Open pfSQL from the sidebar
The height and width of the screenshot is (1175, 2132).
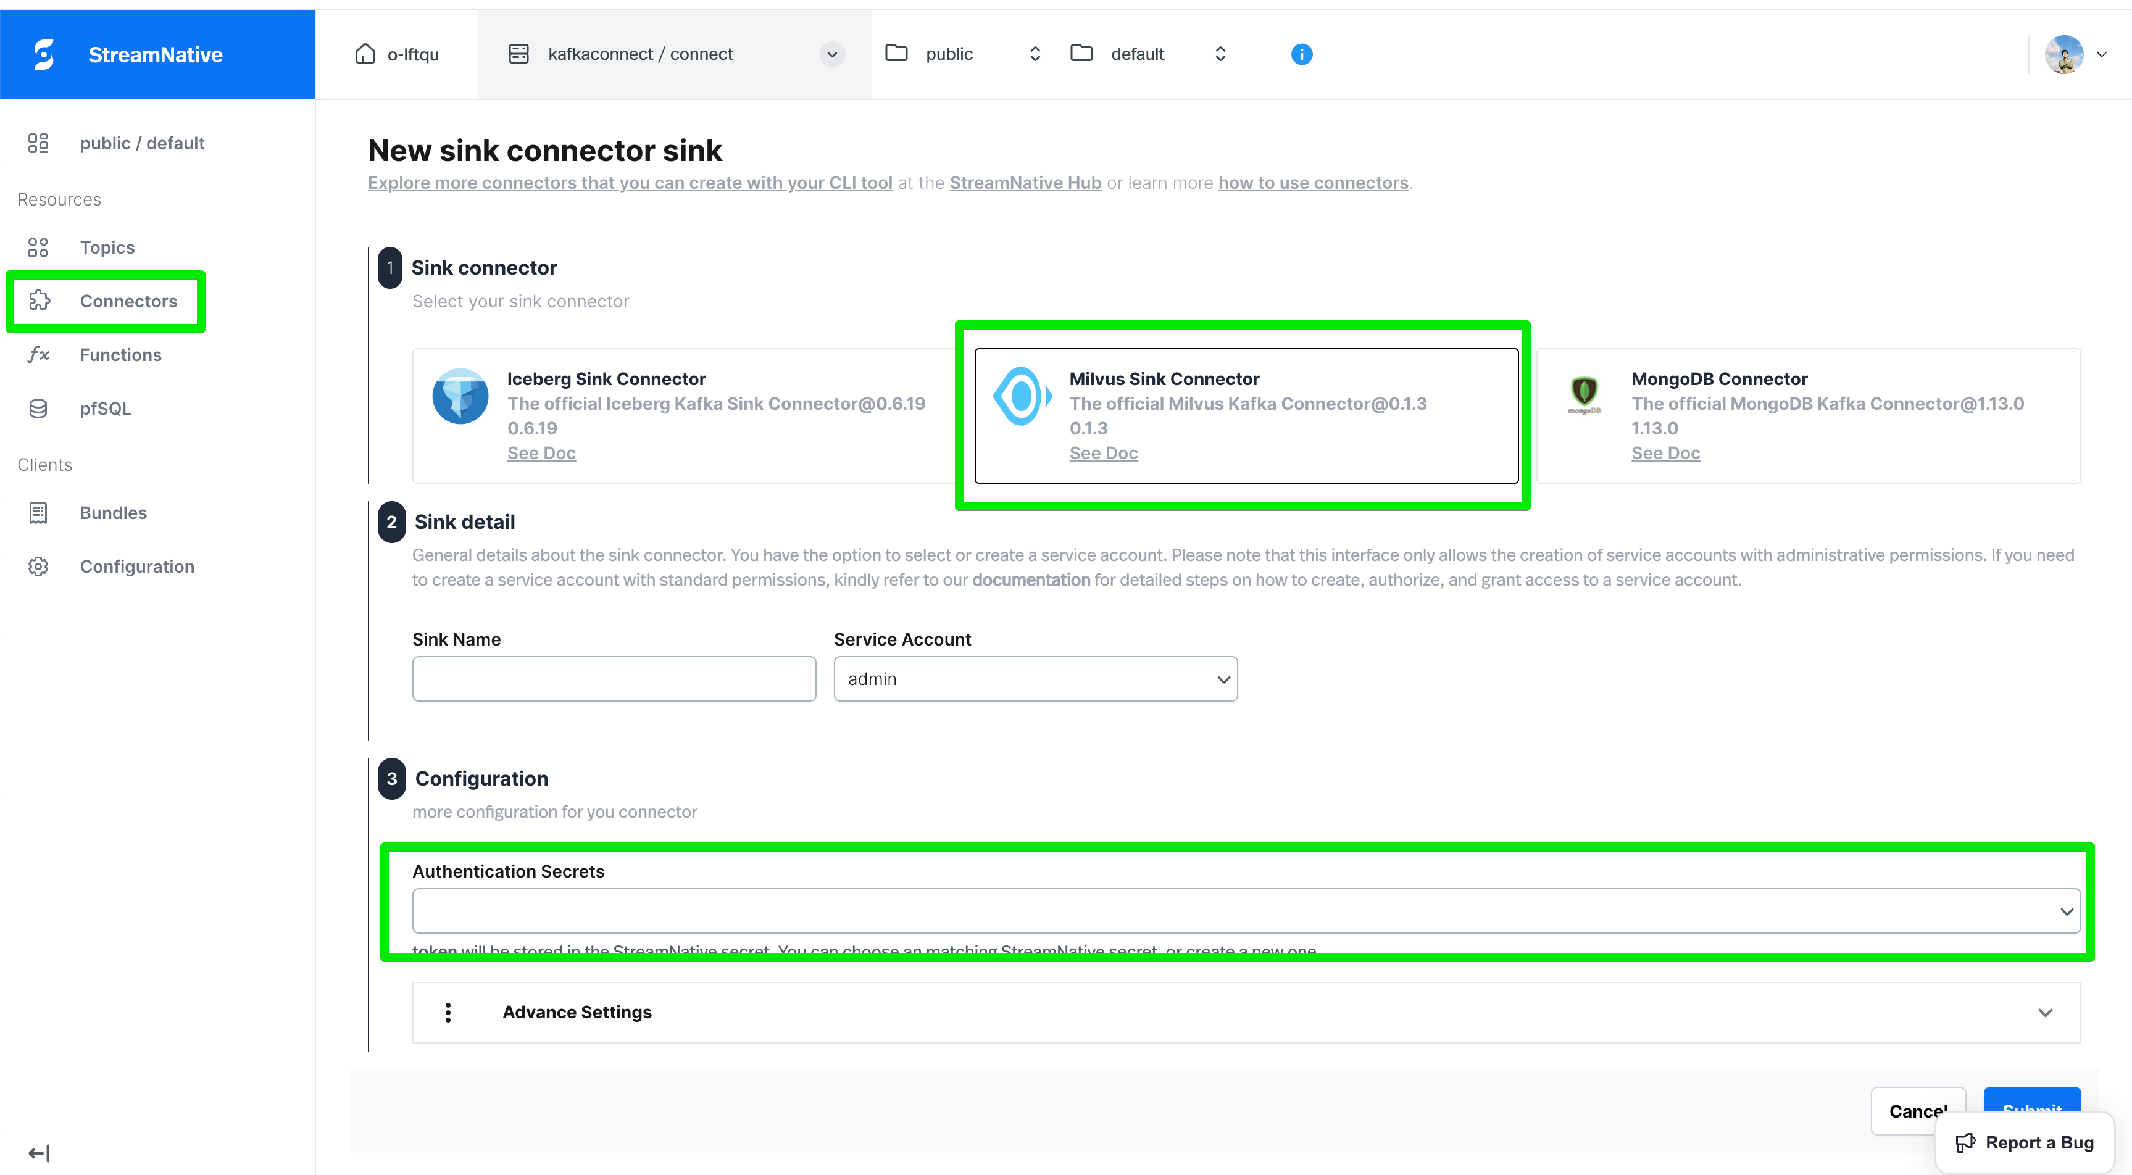click(x=105, y=409)
